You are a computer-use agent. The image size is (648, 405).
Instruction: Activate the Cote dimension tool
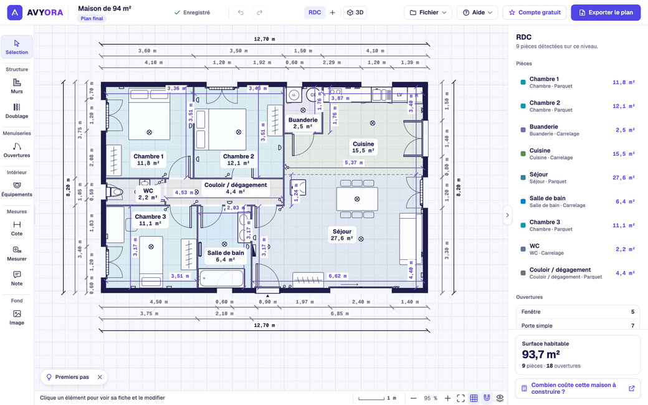tap(17, 229)
